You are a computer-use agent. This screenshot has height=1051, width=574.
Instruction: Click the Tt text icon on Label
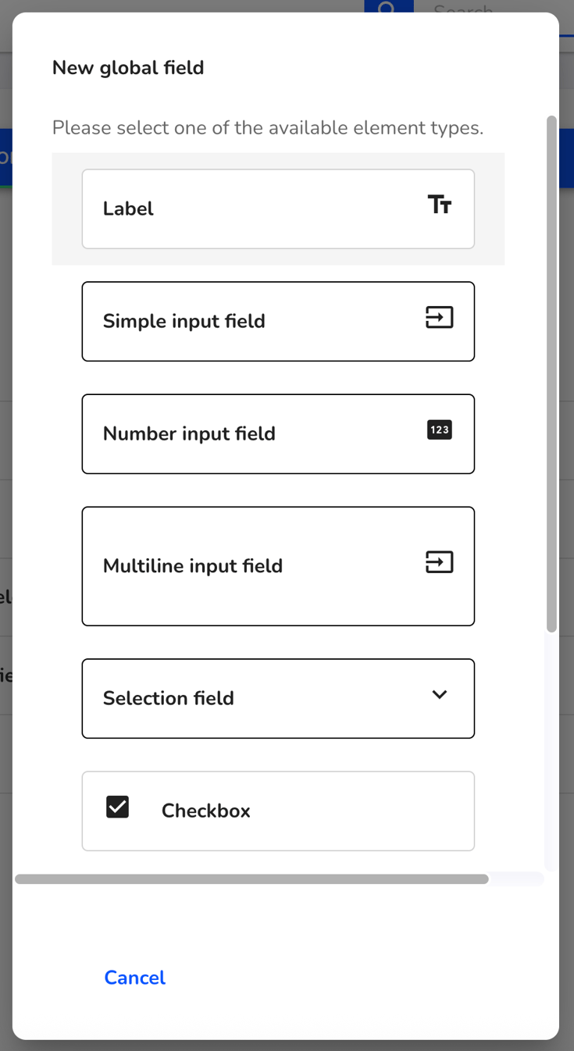pos(440,205)
